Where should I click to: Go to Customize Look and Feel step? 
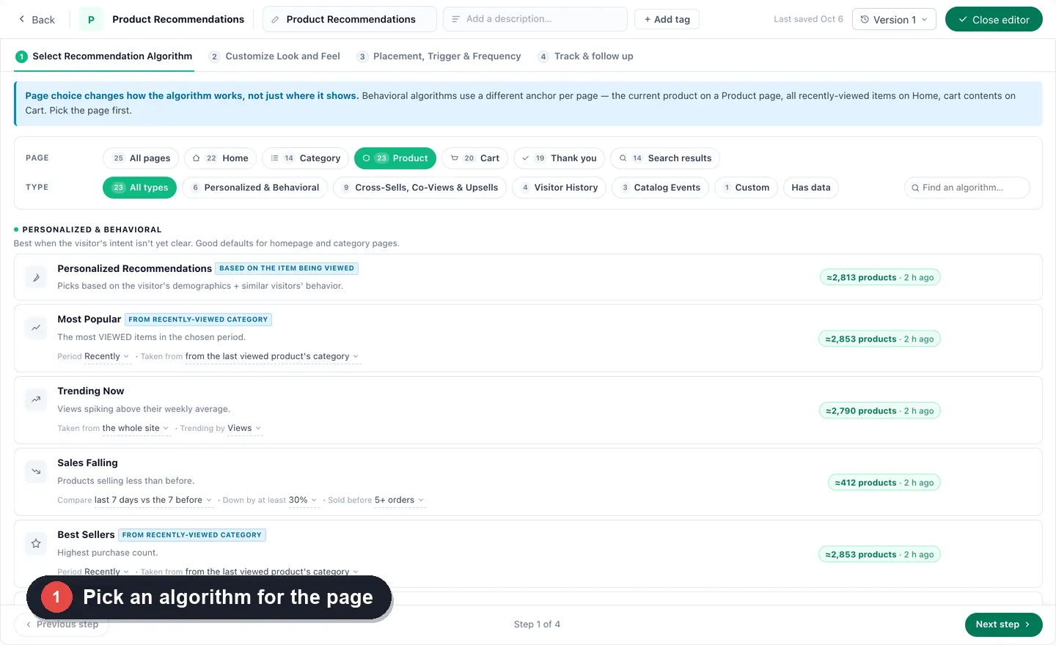click(x=274, y=56)
